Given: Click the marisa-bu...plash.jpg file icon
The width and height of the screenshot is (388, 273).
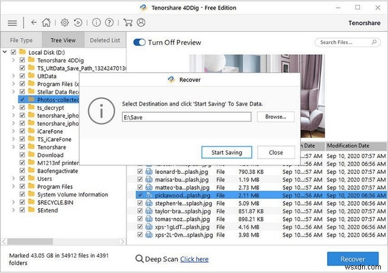Looking at the screenshot, I should click(x=149, y=179).
